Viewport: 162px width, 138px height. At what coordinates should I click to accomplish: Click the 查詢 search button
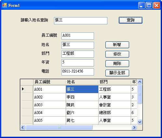tap(130, 20)
